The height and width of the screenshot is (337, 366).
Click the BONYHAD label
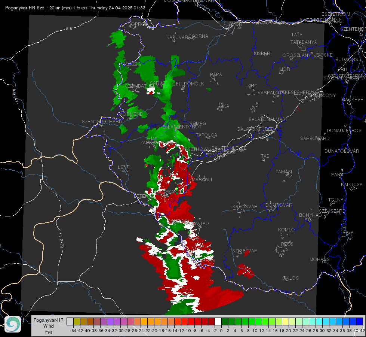(x=310, y=215)
